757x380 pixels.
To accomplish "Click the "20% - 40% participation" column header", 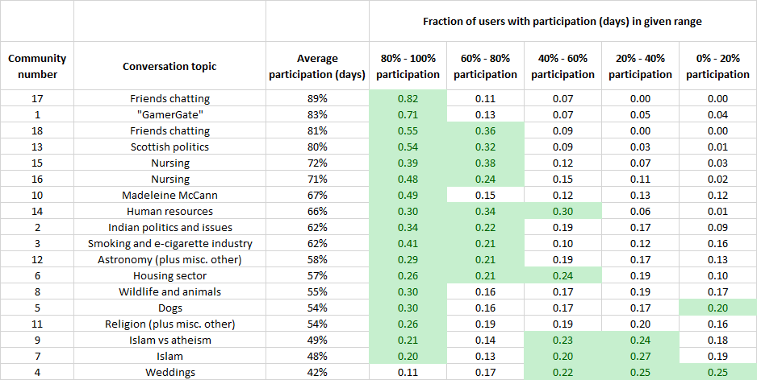I will click(x=640, y=66).
